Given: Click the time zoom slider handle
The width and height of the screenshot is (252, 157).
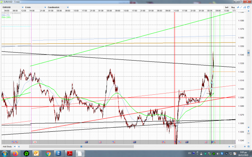Looking at the screenshot, I should [x=235, y=147].
